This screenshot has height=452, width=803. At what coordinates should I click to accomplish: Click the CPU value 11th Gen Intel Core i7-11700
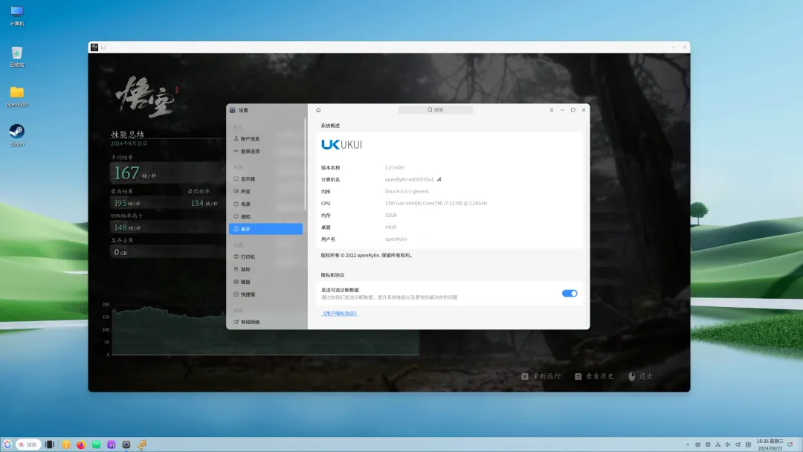[x=436, y=203]
